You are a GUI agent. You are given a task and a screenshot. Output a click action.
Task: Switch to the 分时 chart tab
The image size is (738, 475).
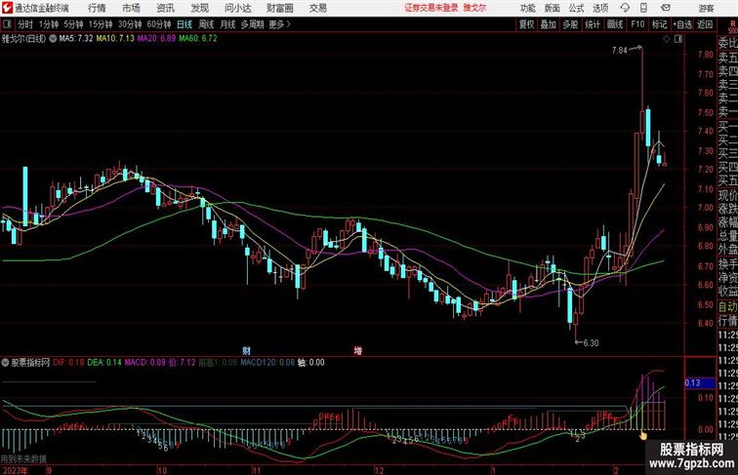click(x=25, y=24)
